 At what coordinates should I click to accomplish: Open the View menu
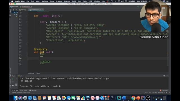tap(38, 1)
